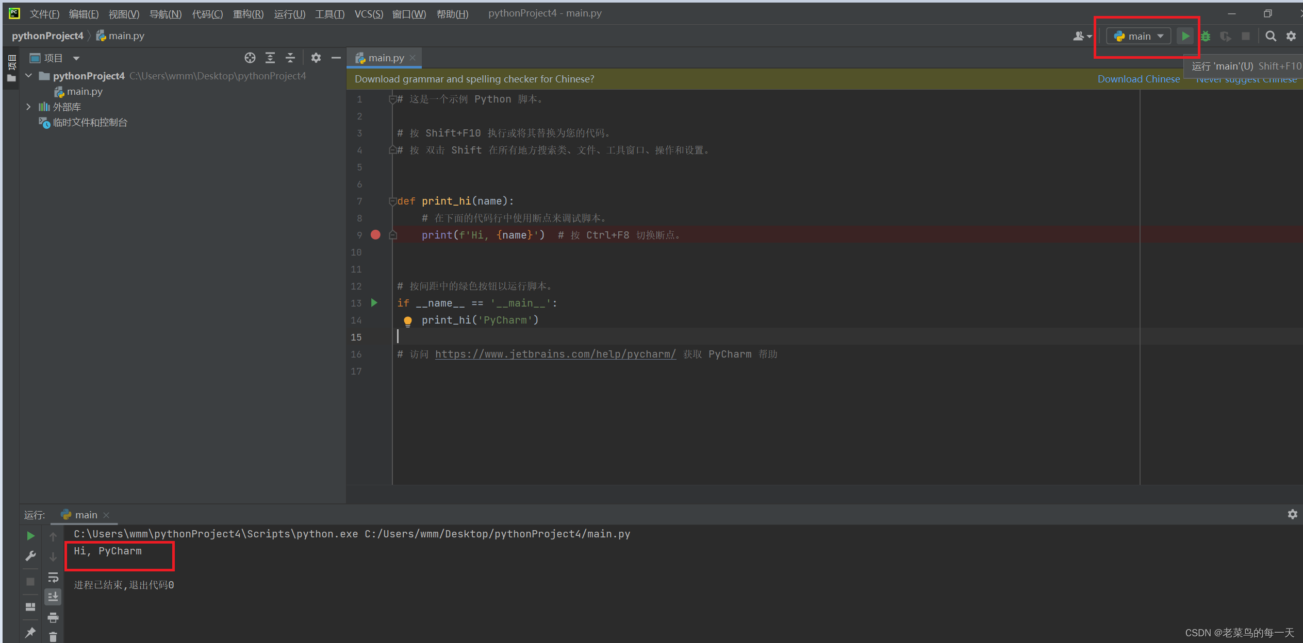Open Search Everywhere magnifier icon
The height and width of the screenshot is (643, 1303).
click(1271, 36)
